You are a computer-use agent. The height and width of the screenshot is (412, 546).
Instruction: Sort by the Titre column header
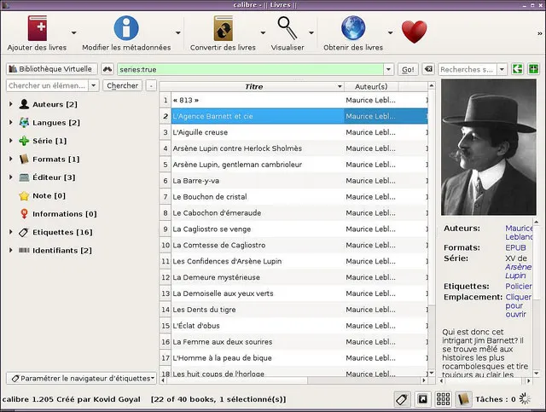click(x=253, y=86)
